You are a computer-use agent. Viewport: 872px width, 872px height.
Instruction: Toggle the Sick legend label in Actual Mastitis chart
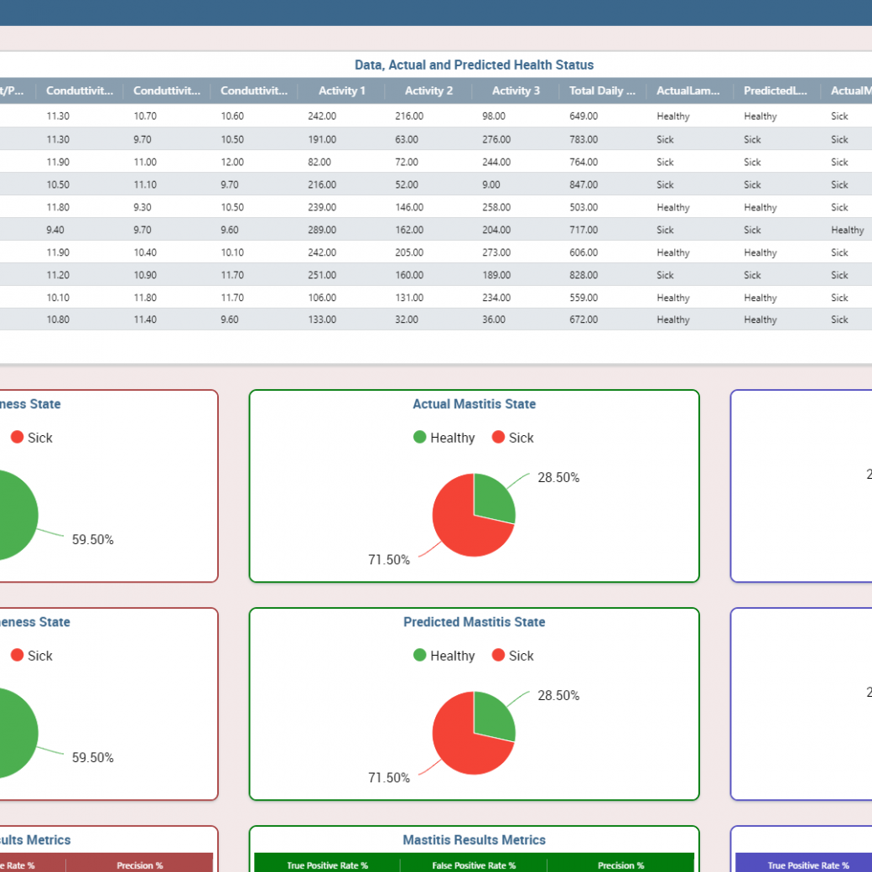click(521, 438)
